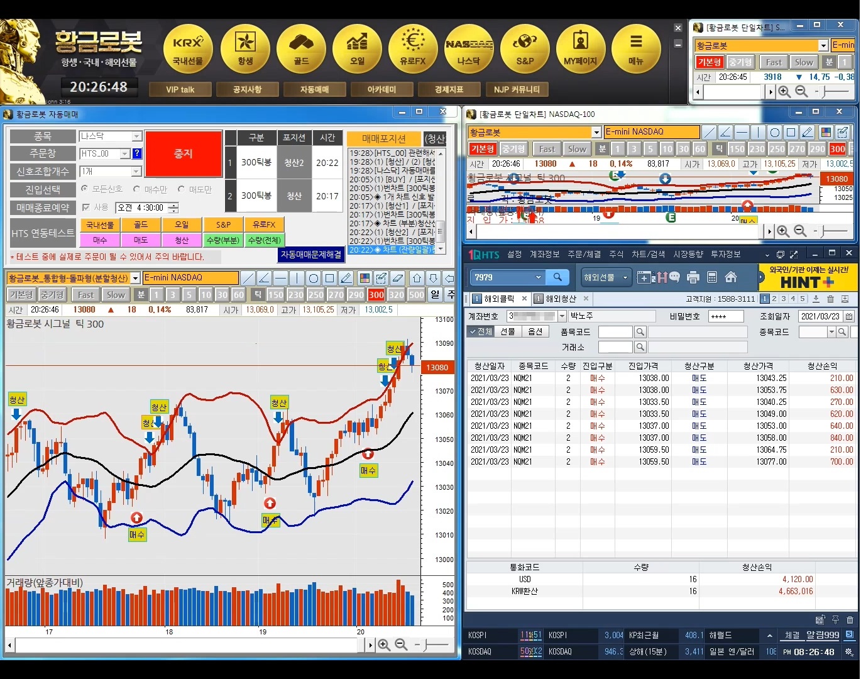The width and height of the screenshot is (861, 679).
Task: Click the up arrow icon in main chart toolbar
Action: [x=417, y=278]
